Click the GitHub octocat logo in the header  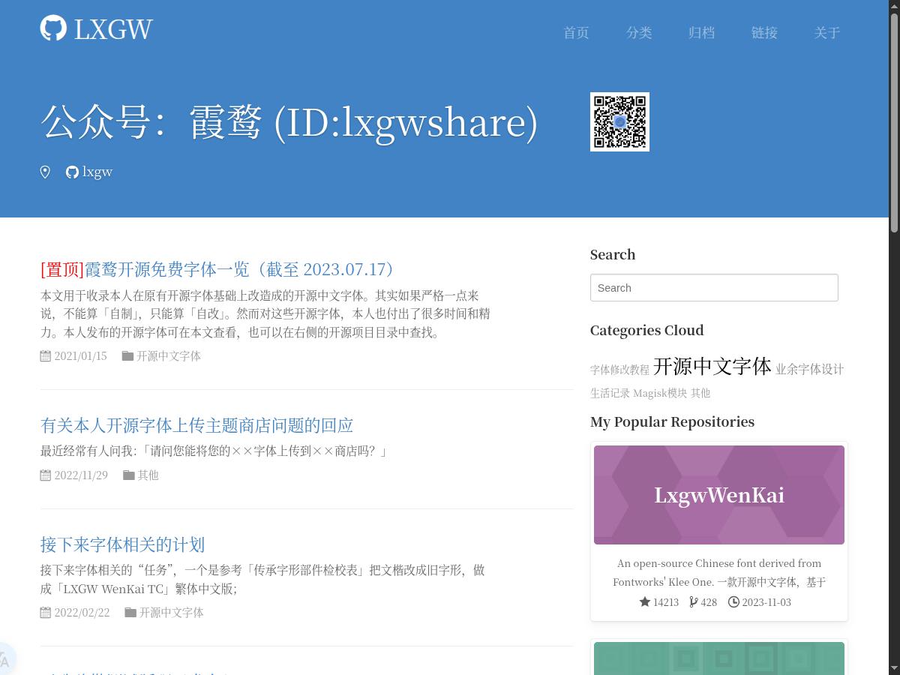tap(52, 28)
